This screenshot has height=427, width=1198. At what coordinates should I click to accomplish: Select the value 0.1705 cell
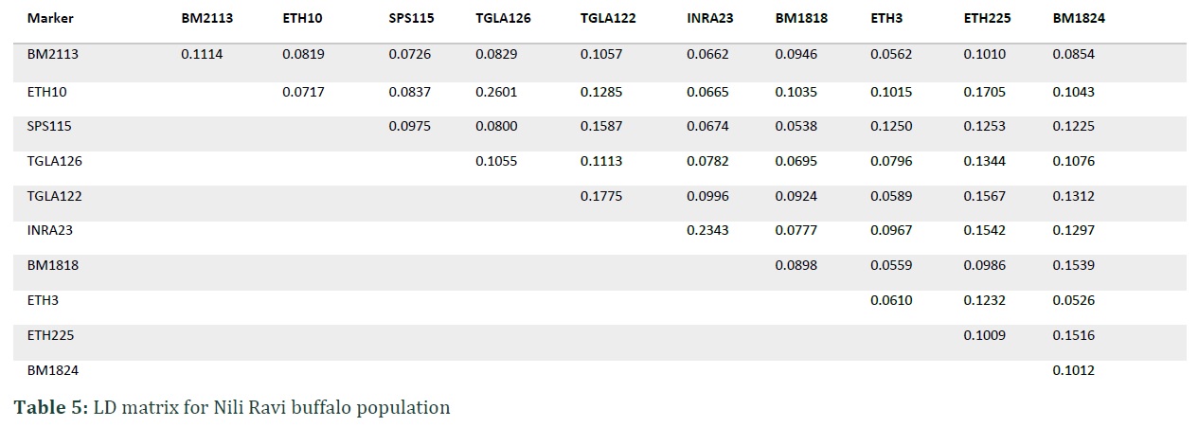click(985, 92)
